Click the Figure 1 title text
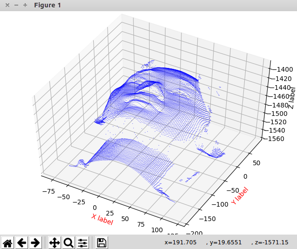The height and width of the screenshot is (249, 297). (x=48, y=5)
